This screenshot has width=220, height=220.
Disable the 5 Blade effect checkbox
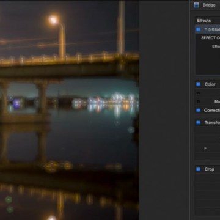[198, 29]
